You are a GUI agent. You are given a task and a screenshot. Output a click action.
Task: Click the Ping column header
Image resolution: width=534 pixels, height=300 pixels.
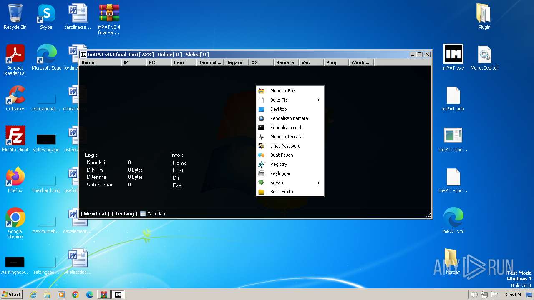pos(336,62)
